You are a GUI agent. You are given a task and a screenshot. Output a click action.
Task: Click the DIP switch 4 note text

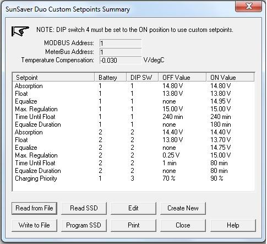pyautogui.click(x=135, y=30)
